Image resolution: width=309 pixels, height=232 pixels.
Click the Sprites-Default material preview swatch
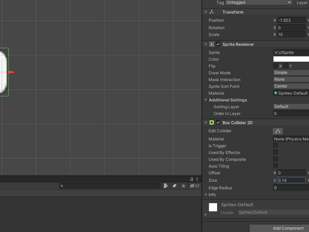click(x=213, y=207)
